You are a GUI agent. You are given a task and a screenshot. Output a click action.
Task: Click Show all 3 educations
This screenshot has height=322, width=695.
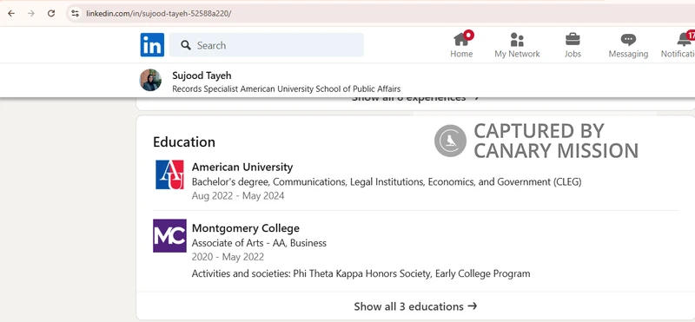click(x=415, y=306)
